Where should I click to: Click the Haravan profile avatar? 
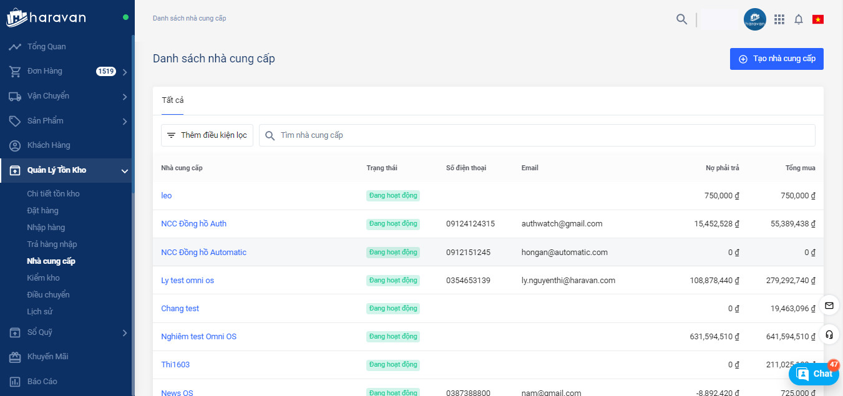(x=754, y=19)
